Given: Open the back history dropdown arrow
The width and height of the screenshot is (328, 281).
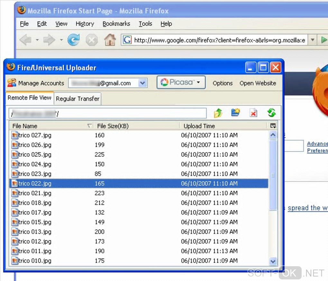Looking at the screenshot, I should (37, 40).
